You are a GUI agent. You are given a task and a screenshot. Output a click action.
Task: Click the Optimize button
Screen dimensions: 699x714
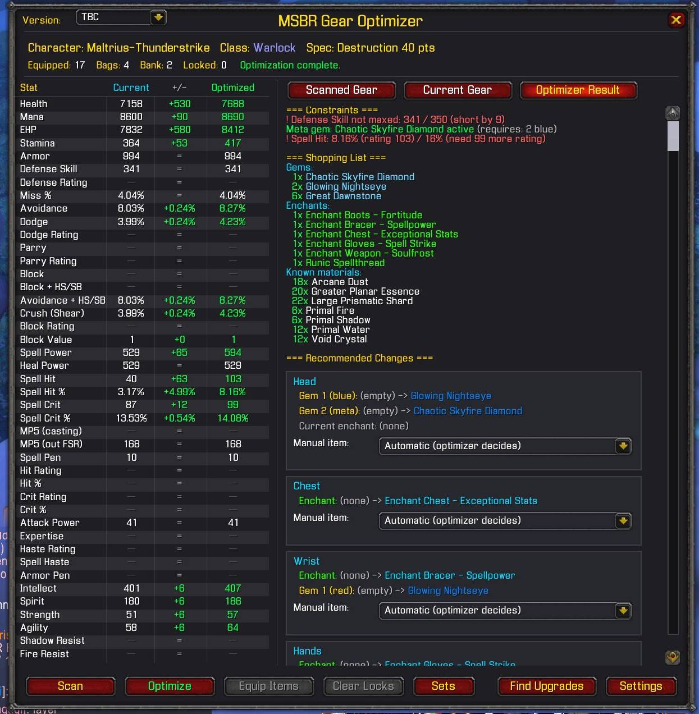[170, 686]
